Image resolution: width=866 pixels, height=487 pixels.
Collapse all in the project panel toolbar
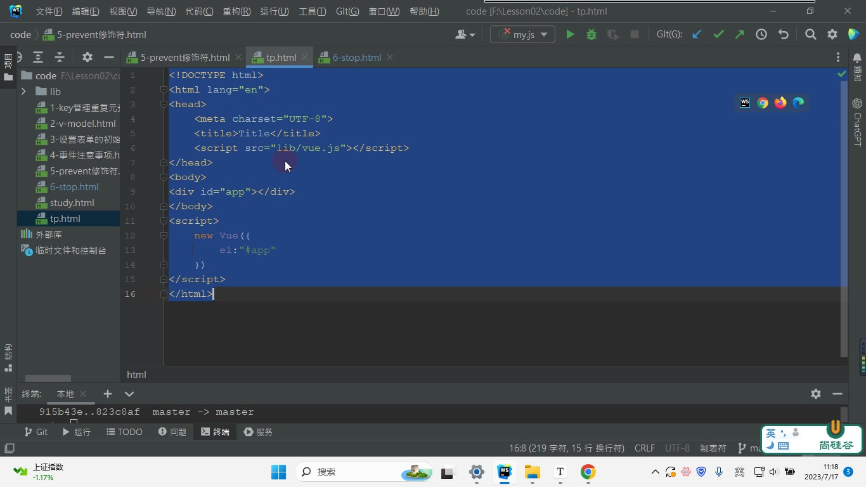pos(60,57)
